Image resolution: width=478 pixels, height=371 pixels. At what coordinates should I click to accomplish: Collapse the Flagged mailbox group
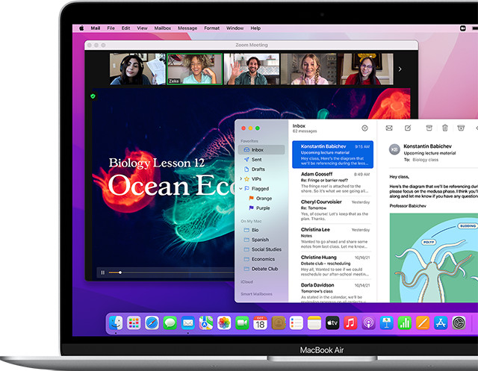pyautogui.click(x=240, y=189)
